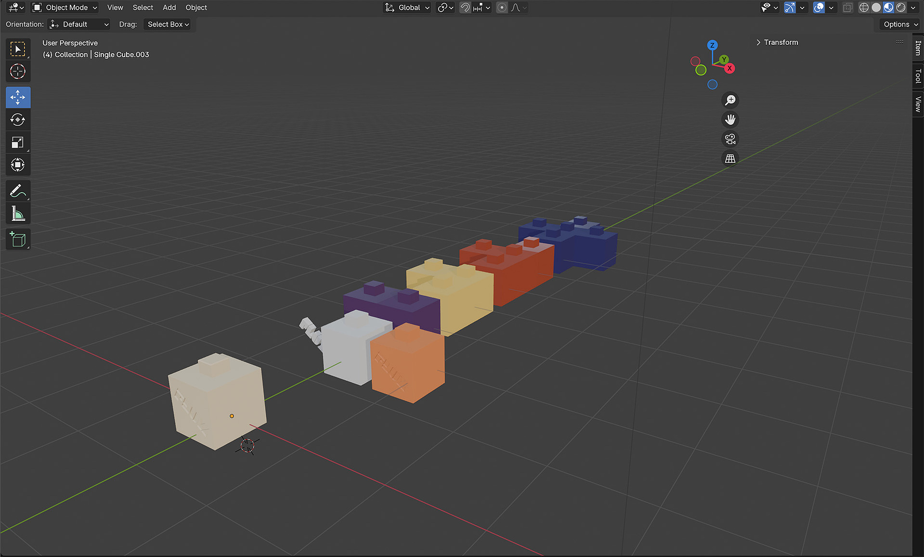
Task: Toggle X-ray mode
Action: 848,7
